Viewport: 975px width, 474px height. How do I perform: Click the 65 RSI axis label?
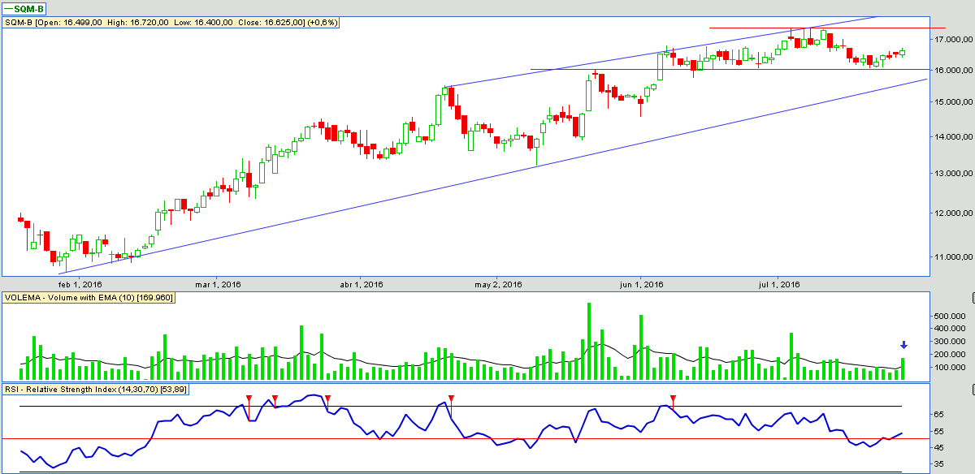pos(939,415)
